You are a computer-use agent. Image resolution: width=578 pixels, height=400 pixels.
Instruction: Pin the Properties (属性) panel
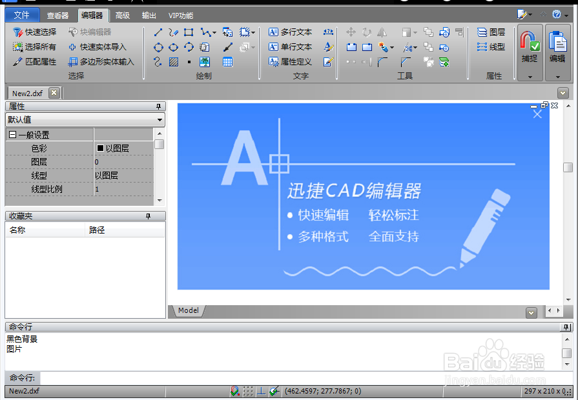158,106
